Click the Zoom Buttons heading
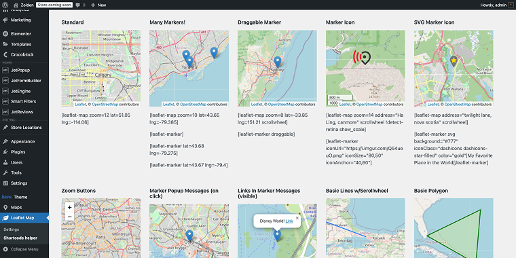Screen dimensions: 516x258 79,191
